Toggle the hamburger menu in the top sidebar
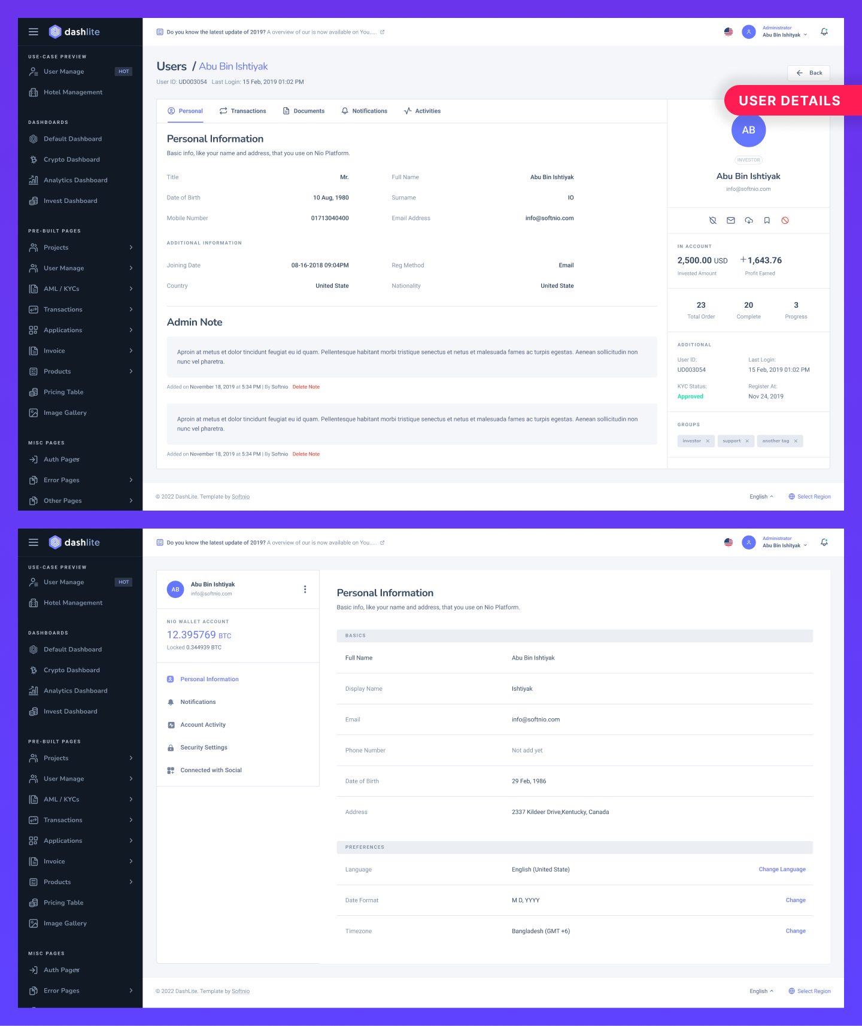862x1026 pixels. 34,32
